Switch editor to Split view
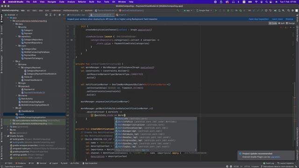The width and height of the screenshot is (299, 168). click(x=281, y=23)
